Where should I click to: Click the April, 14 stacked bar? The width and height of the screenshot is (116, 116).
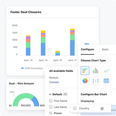[x=28, y=45]
